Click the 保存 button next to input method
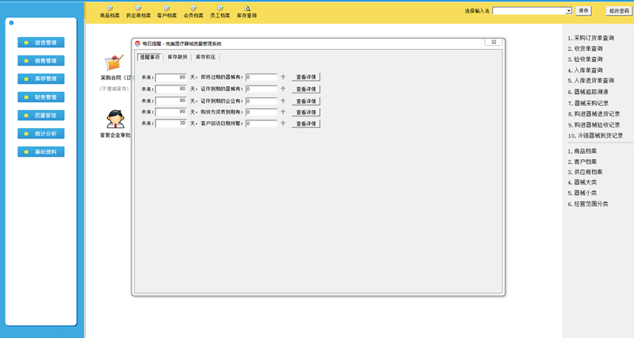634x338 pixels. pyautogui.click(x=584, y=11)
